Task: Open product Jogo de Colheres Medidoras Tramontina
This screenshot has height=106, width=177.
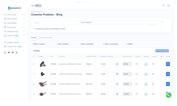Action: point(71,74)
